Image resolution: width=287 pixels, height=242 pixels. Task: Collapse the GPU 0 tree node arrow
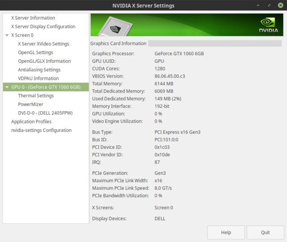click(7, 87)
